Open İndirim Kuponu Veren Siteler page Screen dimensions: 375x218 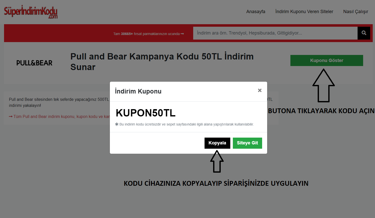pos(304,11)
